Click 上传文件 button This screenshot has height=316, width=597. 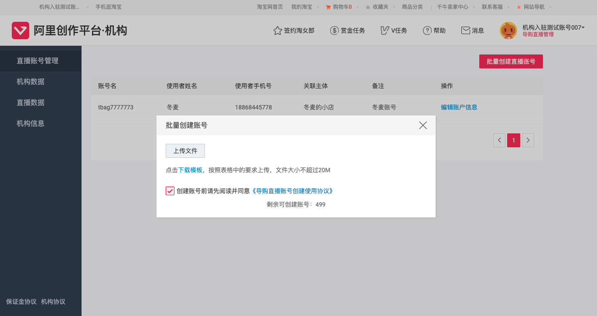(185, 151)
